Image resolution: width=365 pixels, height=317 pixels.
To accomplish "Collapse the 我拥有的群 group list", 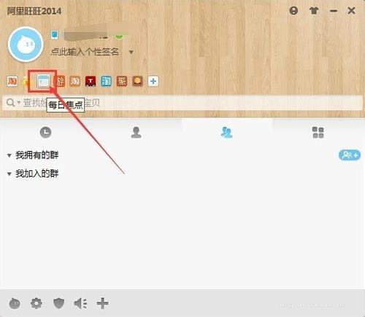I will [x=9, y=156].
